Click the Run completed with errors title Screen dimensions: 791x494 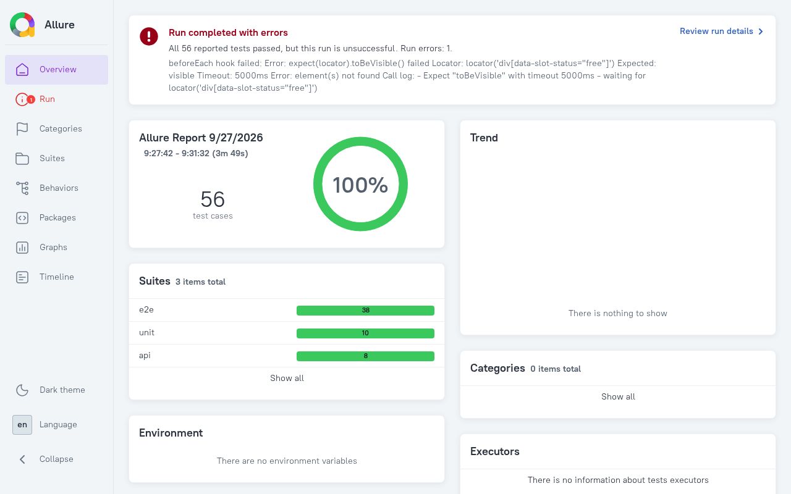(228, 33)
